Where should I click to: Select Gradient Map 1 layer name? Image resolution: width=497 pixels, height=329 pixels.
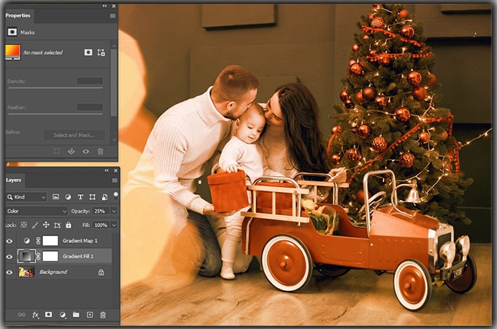pos(80,241)
